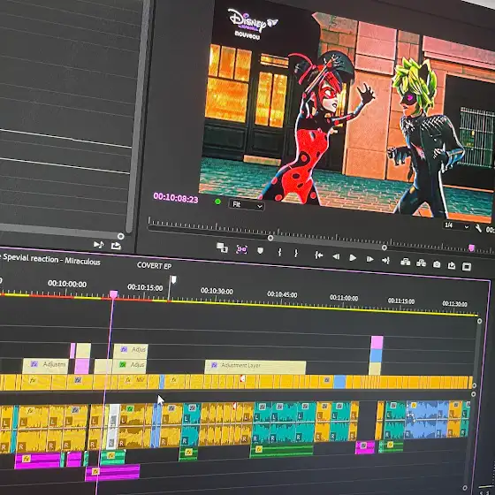This screenshot has height=495, width=495.
Task: Click the 00:10:00:00 ruler timecode
Action: pyautogui.click(x=67, y=284)
